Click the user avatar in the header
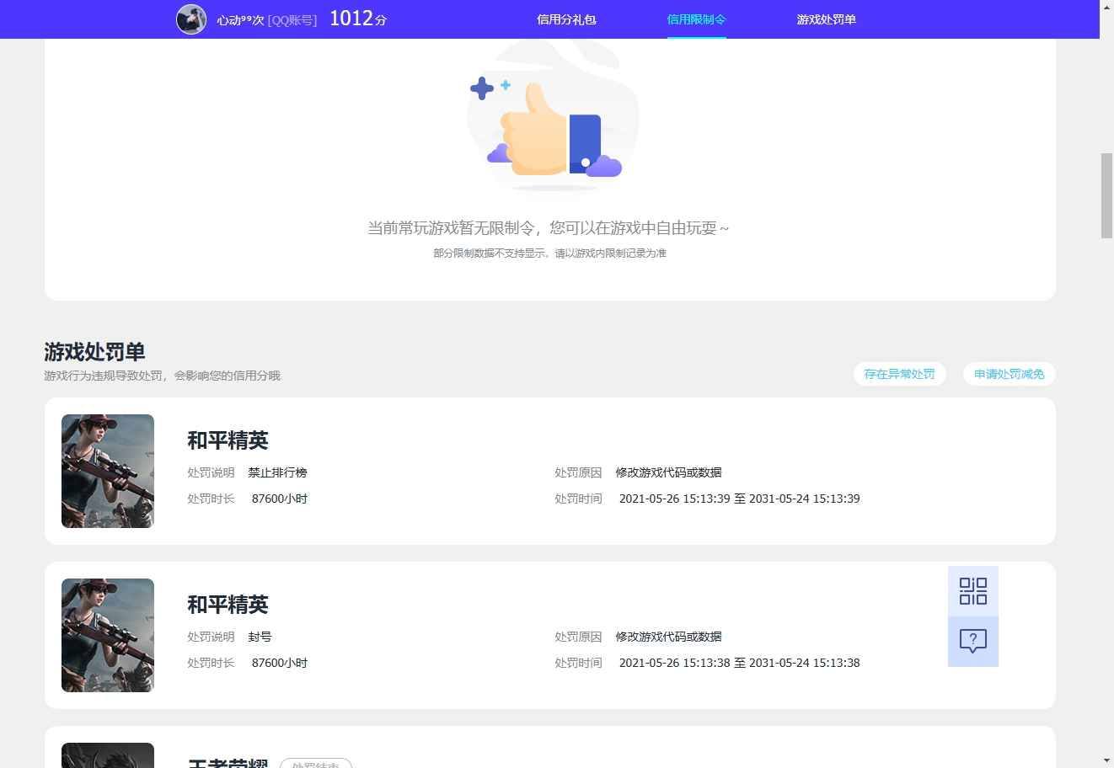Screen dimensions: 1114x768 [191, 19]
